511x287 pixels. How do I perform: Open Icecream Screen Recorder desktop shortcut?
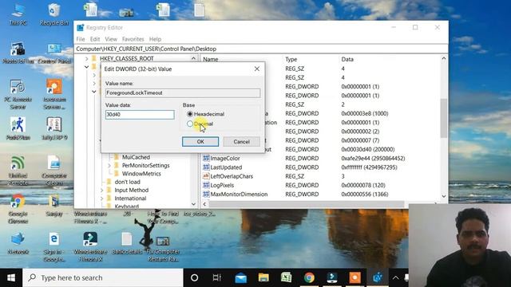(x=54, y=95)
